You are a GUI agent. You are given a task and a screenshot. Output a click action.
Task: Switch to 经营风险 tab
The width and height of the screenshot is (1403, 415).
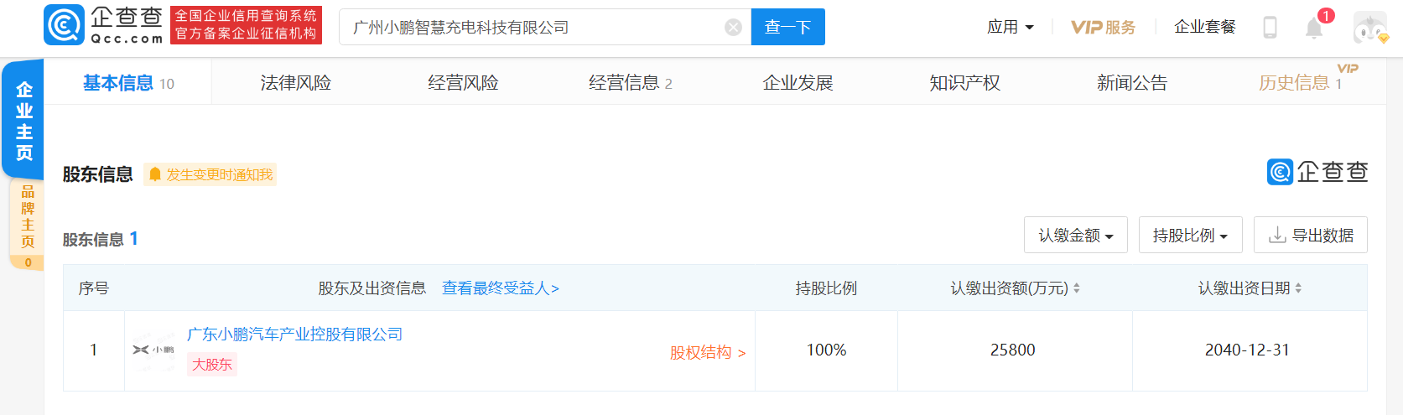[x=463, y=83]
